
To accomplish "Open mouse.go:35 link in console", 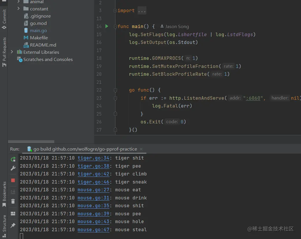I will point(93,206).
